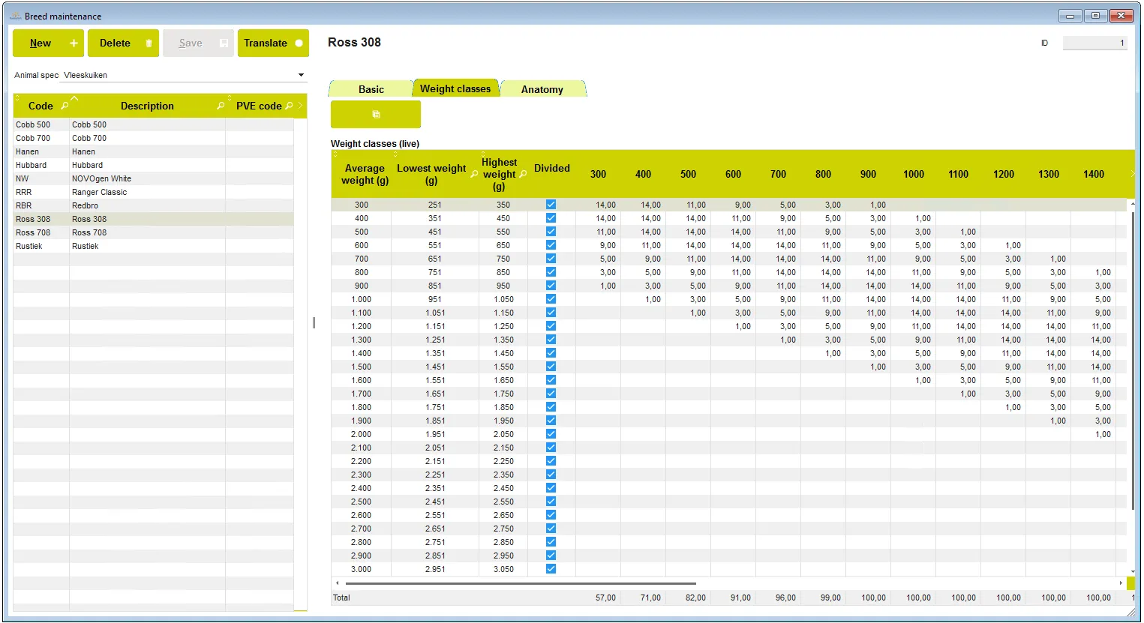Click the search icon in the PVE code column header
The height and width of the screenshot is (623, 1144).
(289, 106)
